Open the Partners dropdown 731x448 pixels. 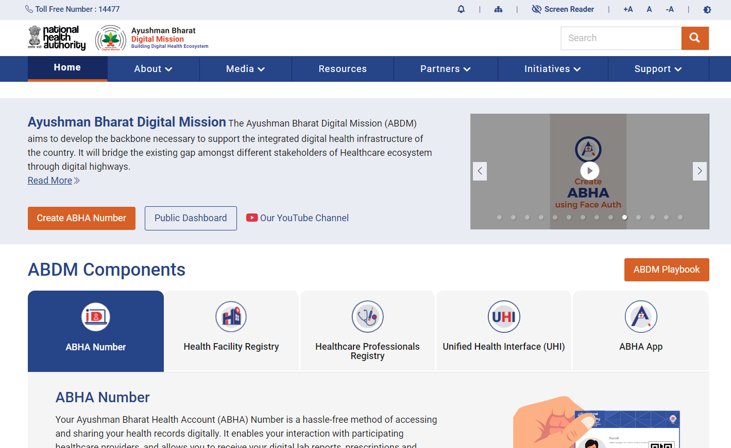point(445,68)
